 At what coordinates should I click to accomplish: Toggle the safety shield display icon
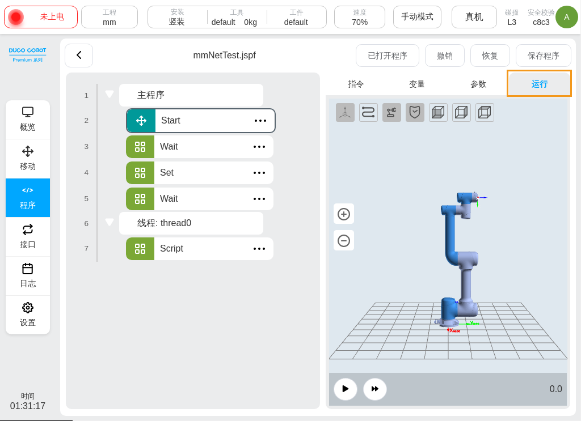[415, 112]
